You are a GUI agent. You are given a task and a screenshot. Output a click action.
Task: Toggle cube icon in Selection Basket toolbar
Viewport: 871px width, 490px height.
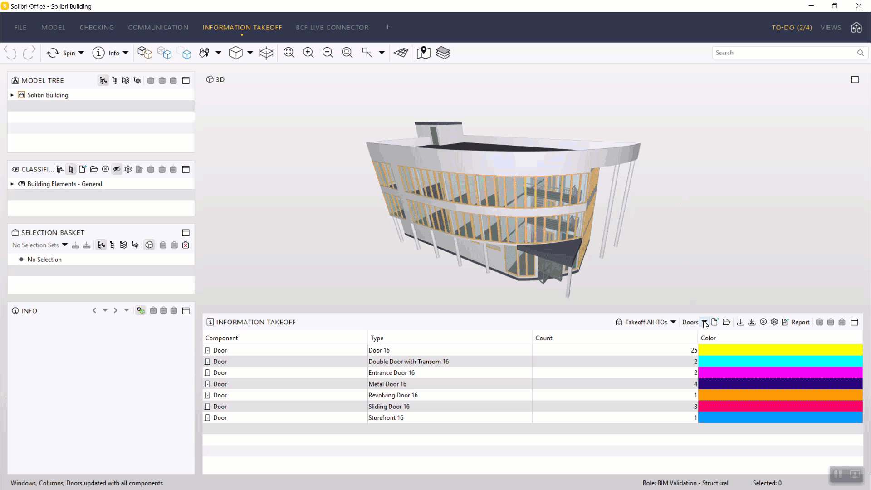pyautogui.click(x=149, y=245)
